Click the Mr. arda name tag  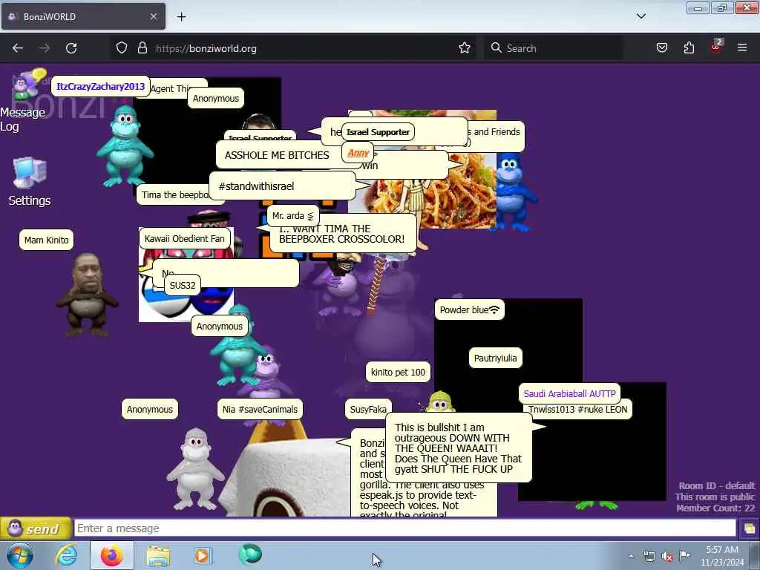292,216
